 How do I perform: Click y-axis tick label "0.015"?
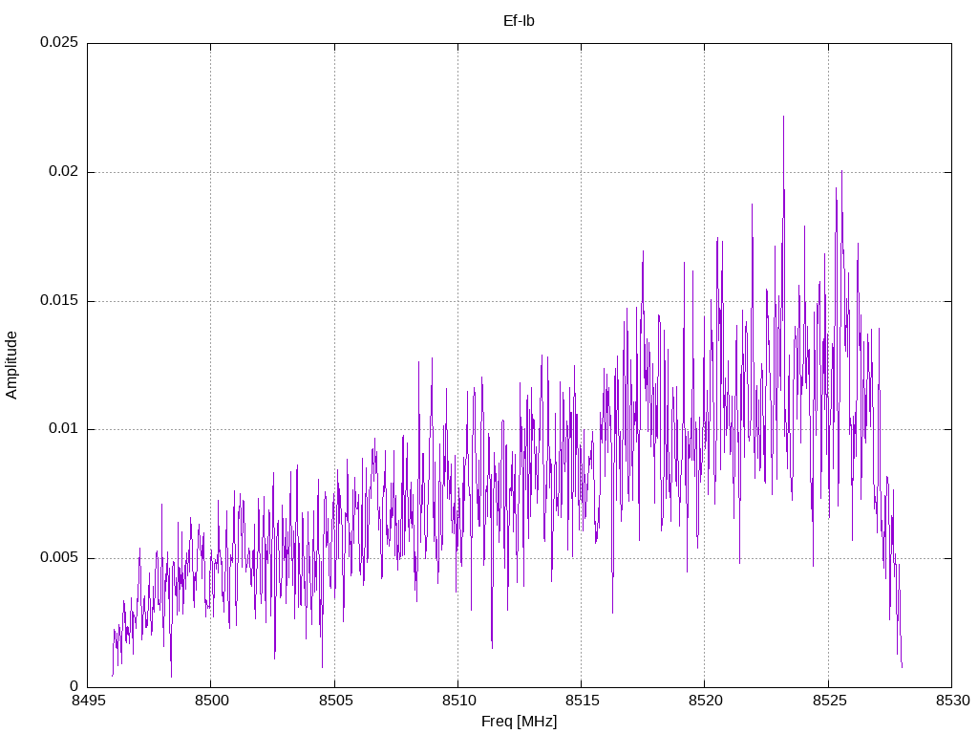[59, 300]
